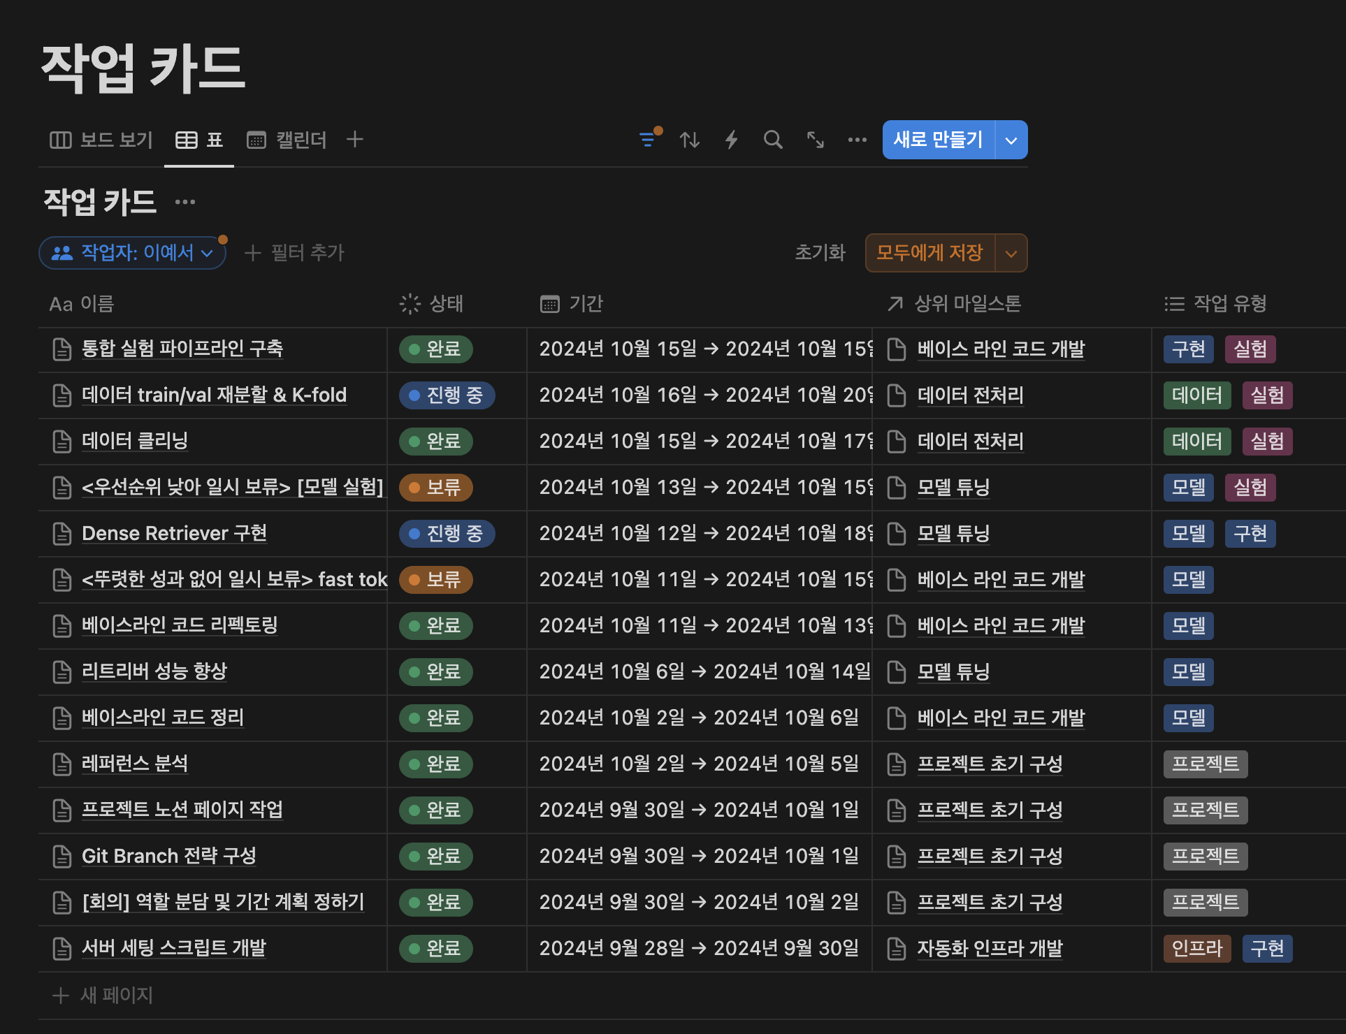The width and height of the screenshot is (1346, 1034).
Task: Click the large 작업 카드 page title
Action: tap(143, 68)
